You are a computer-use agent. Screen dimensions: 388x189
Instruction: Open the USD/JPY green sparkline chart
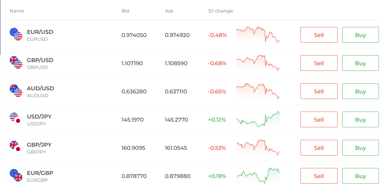point(258,119)
